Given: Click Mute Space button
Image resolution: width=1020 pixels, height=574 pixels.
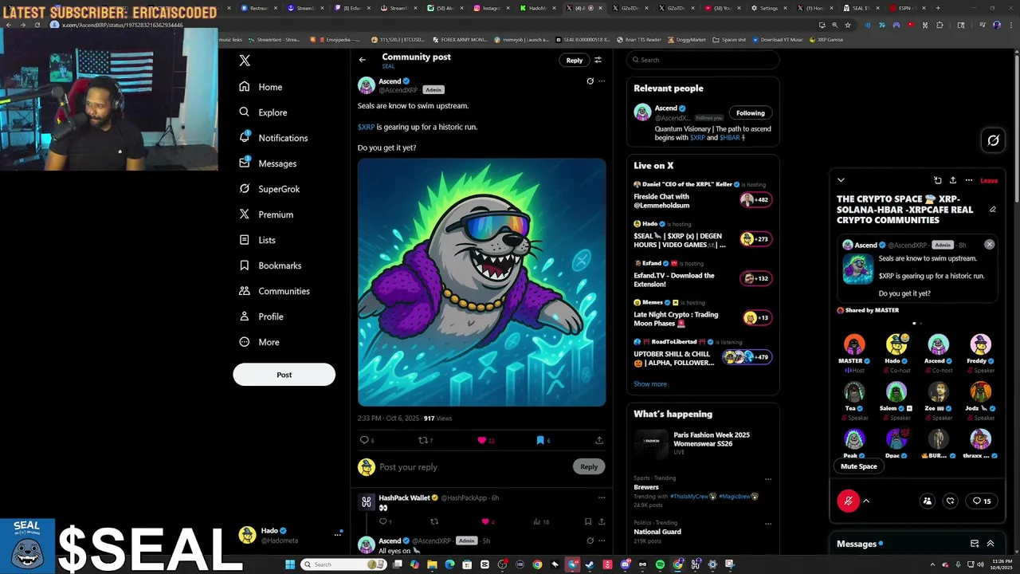Looking at the screenshot, I should [x=858, y=466].
